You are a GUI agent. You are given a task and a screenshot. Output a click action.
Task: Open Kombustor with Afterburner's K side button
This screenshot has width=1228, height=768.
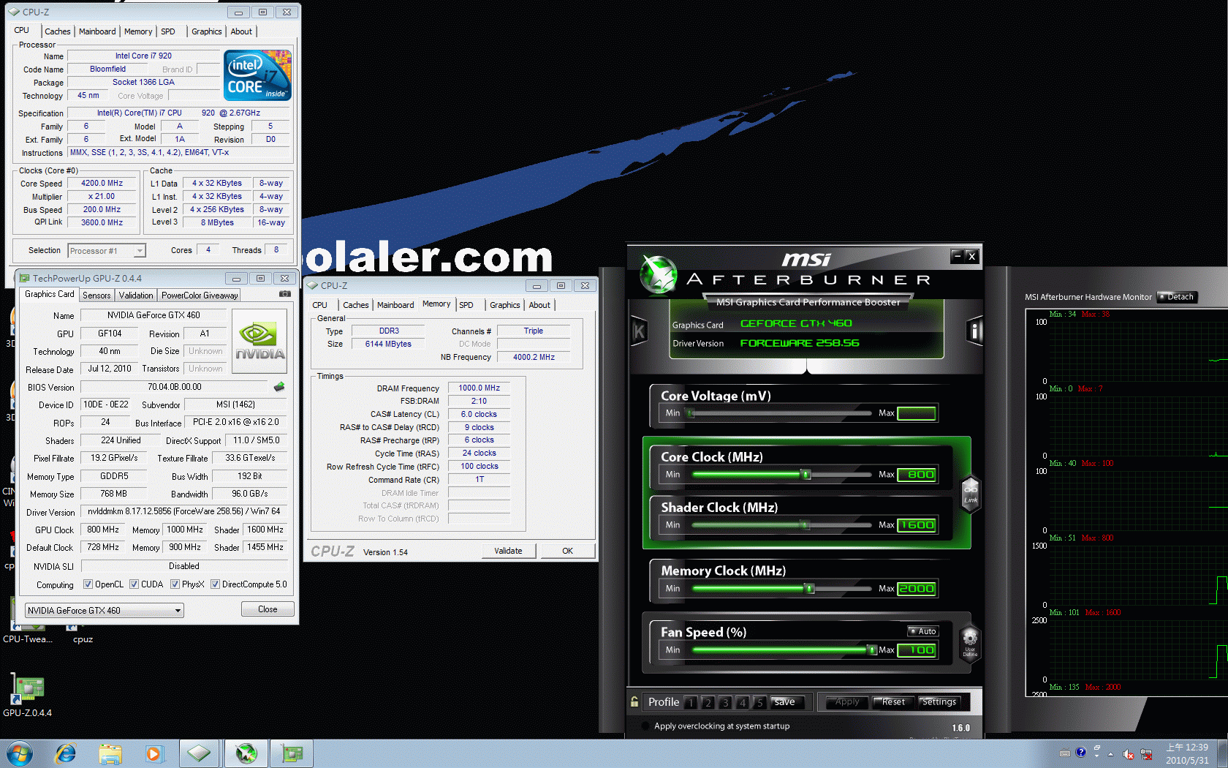[639, 332]
